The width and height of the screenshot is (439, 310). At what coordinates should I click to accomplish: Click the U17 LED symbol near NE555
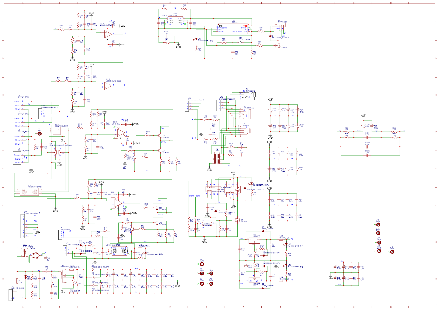[x=196, y=39]
